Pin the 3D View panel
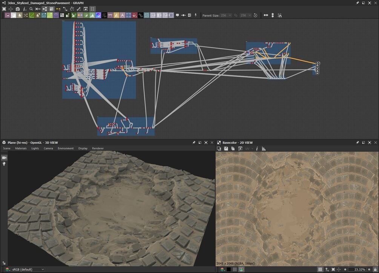 tap(194, 143)
